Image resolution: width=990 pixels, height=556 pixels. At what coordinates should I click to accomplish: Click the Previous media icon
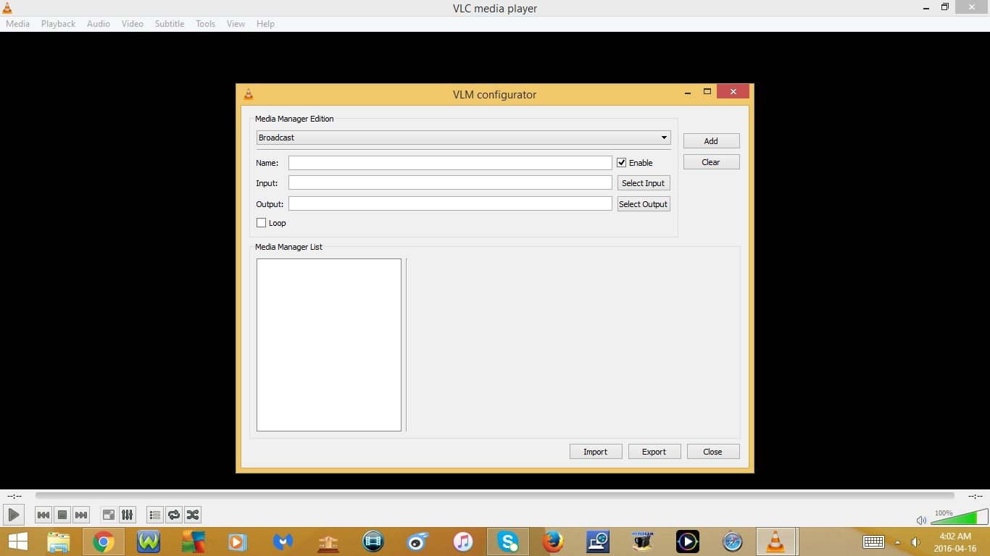[x=43, y=514]
